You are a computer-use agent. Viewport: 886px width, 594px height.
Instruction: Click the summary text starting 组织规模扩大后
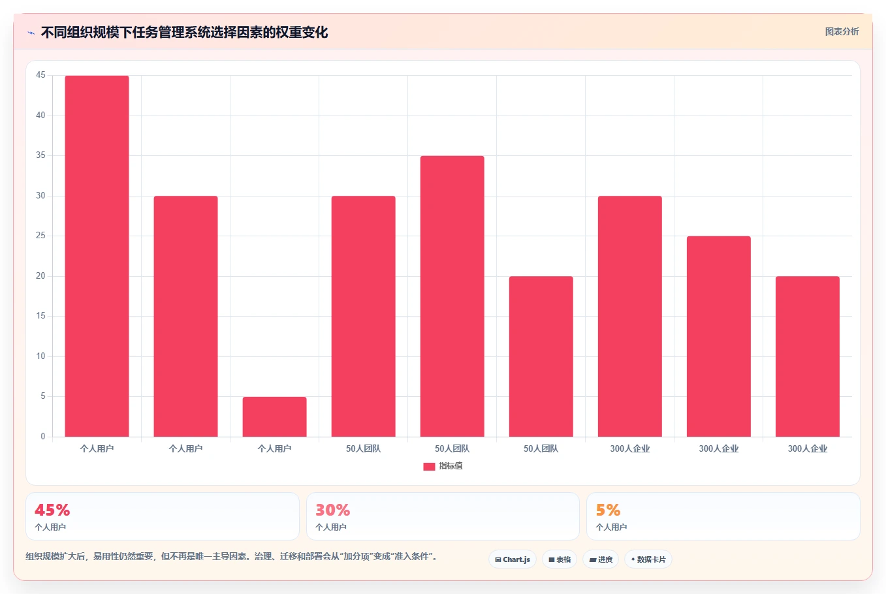232,556
